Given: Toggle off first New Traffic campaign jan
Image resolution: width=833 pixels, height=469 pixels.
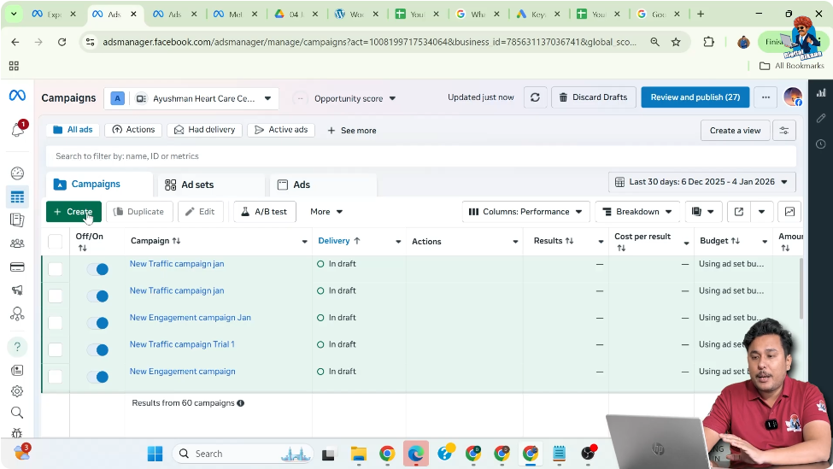Looking at the screenshot, I should pyautogui.click(x=97, y=269).
